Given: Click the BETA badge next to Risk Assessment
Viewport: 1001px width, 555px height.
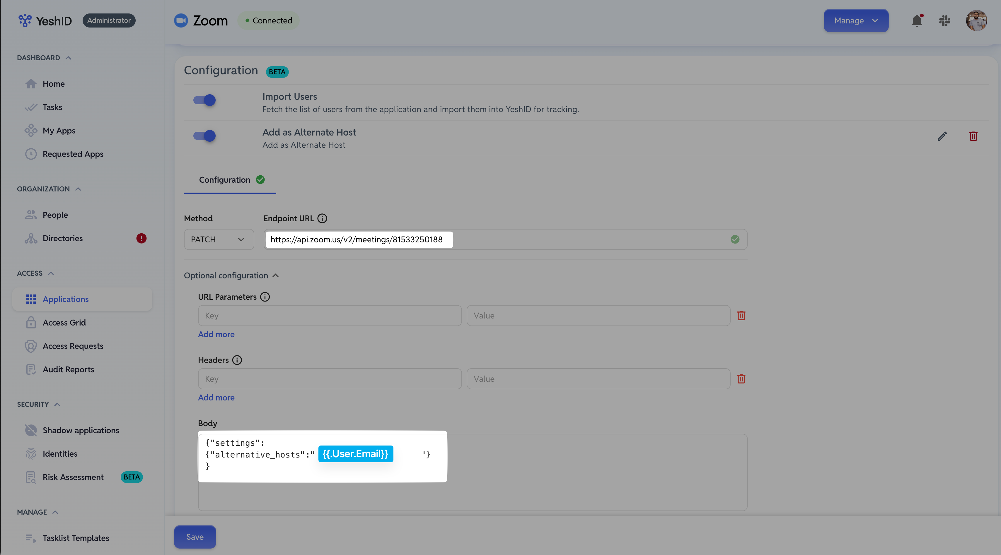Looking at the screenshot, I should 132,477.
